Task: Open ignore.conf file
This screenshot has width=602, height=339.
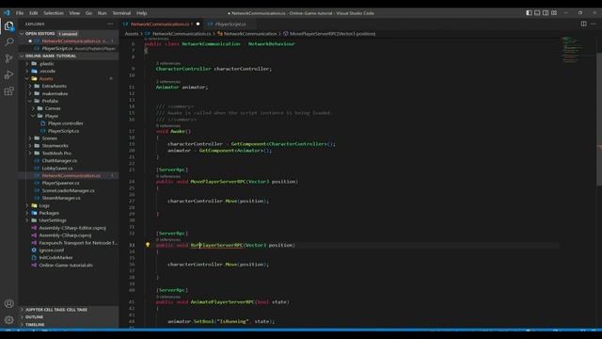Action: pos(52,250)
